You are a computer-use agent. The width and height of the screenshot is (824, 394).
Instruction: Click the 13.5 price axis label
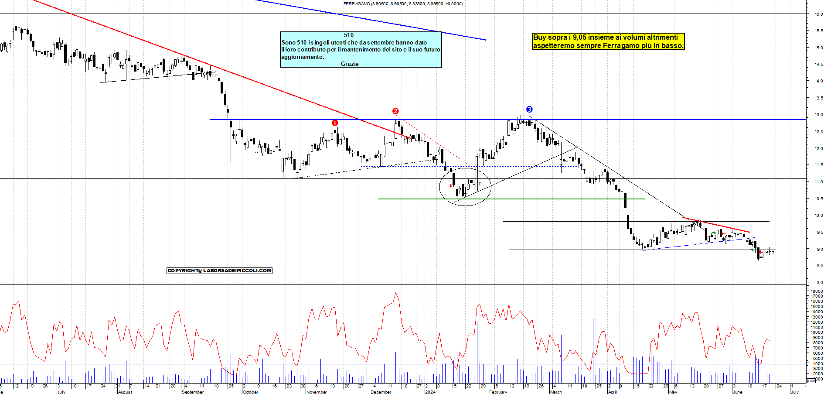point(818,98)
